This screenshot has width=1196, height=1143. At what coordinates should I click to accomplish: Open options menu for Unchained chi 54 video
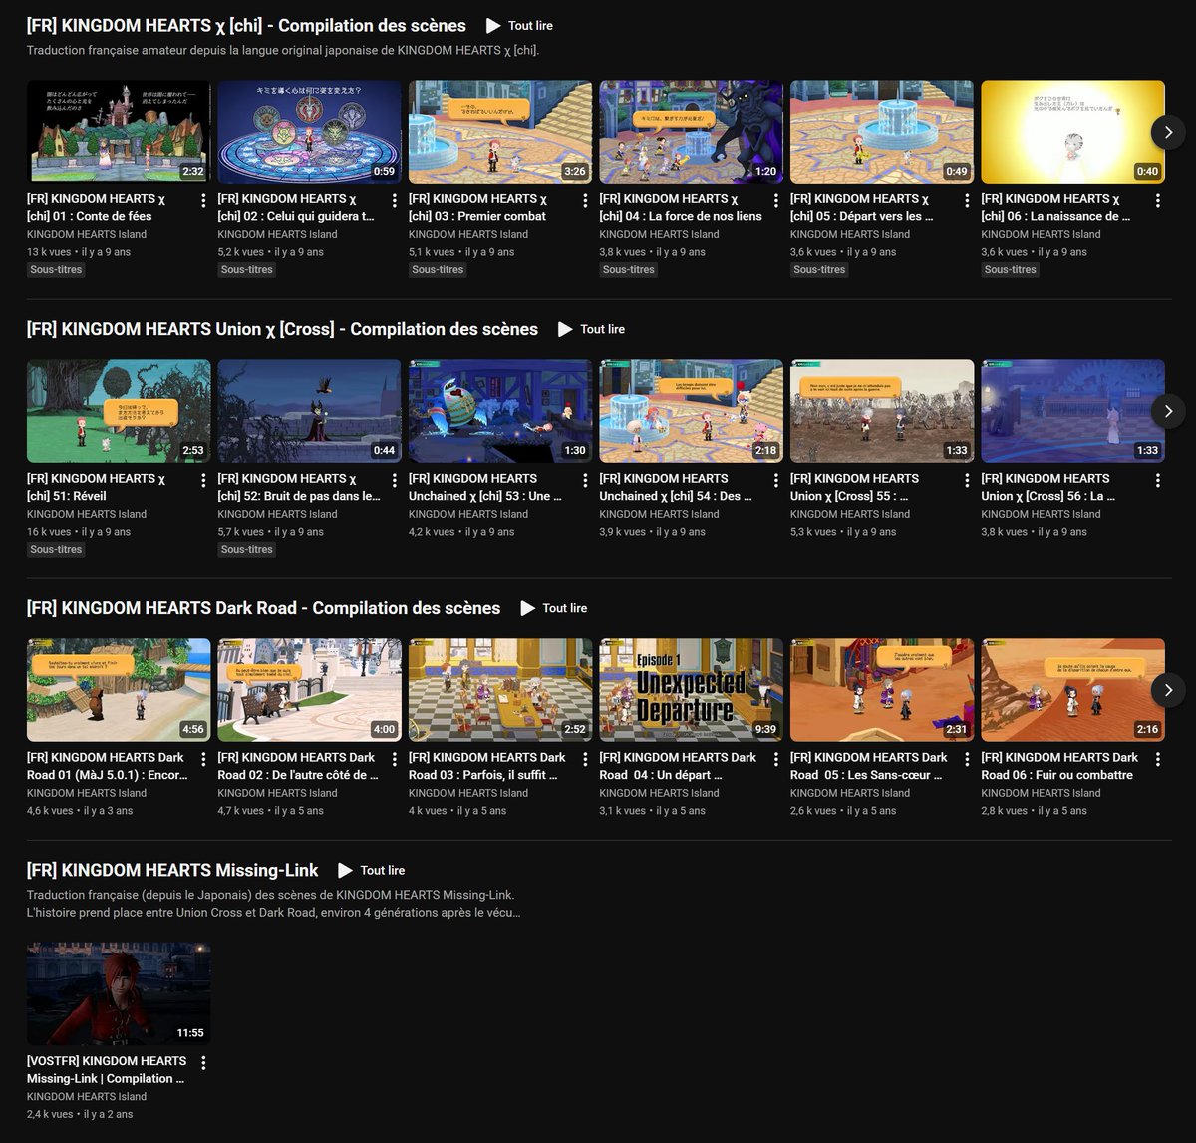[x=776, y=480]
